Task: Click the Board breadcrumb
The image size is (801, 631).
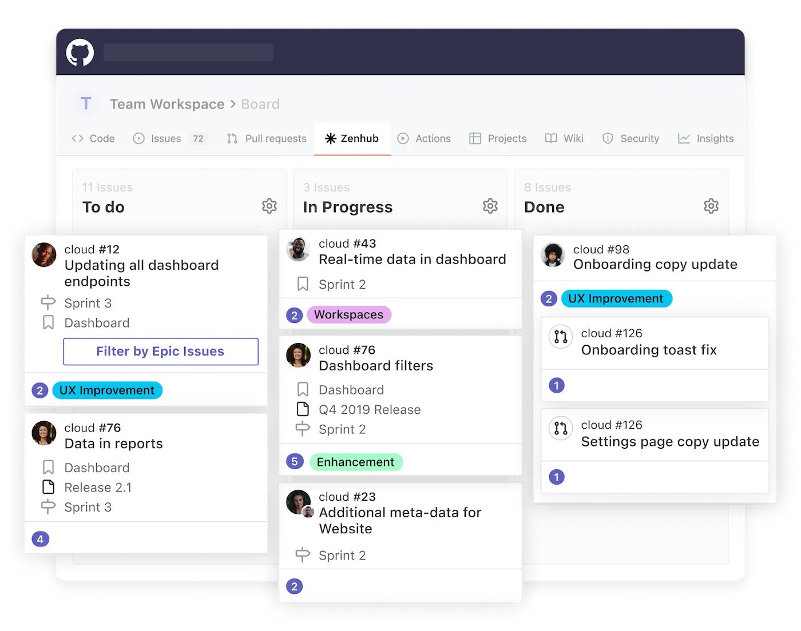Action: coord(260,104)
